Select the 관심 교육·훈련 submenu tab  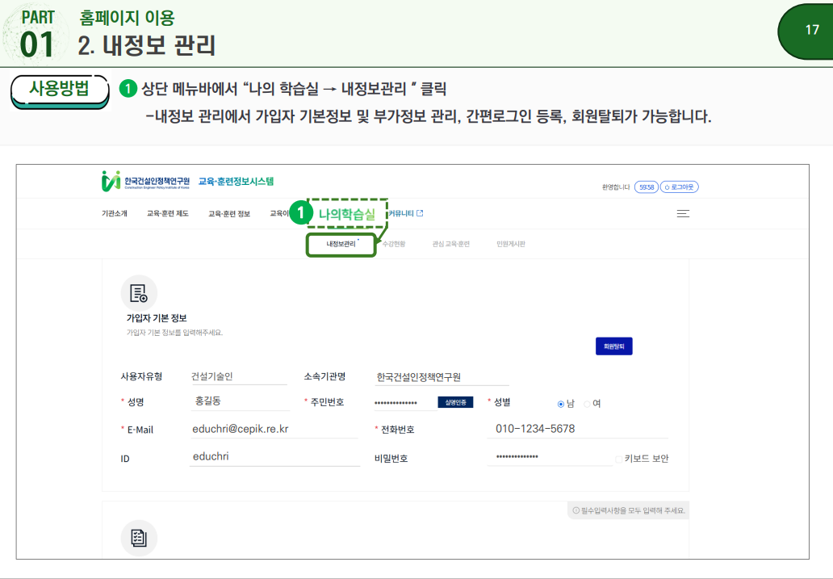(x=451, y=244)
